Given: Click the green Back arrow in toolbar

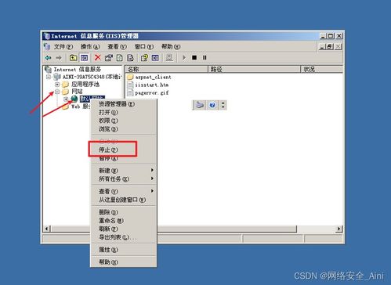Looking at the screenshot, I should click(x=48, y=57).
